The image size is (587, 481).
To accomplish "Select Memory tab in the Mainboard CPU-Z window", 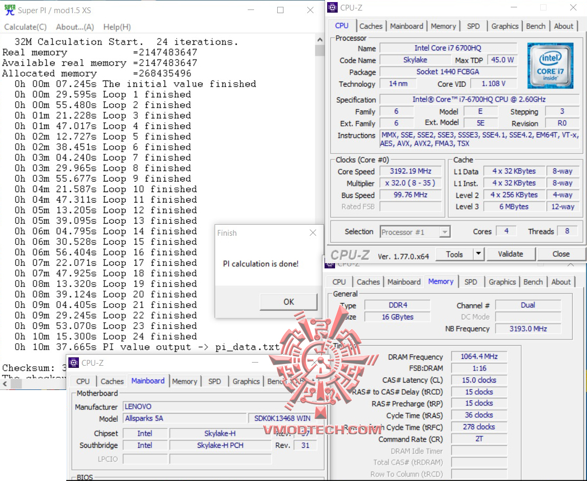I will tap(185, 382).
